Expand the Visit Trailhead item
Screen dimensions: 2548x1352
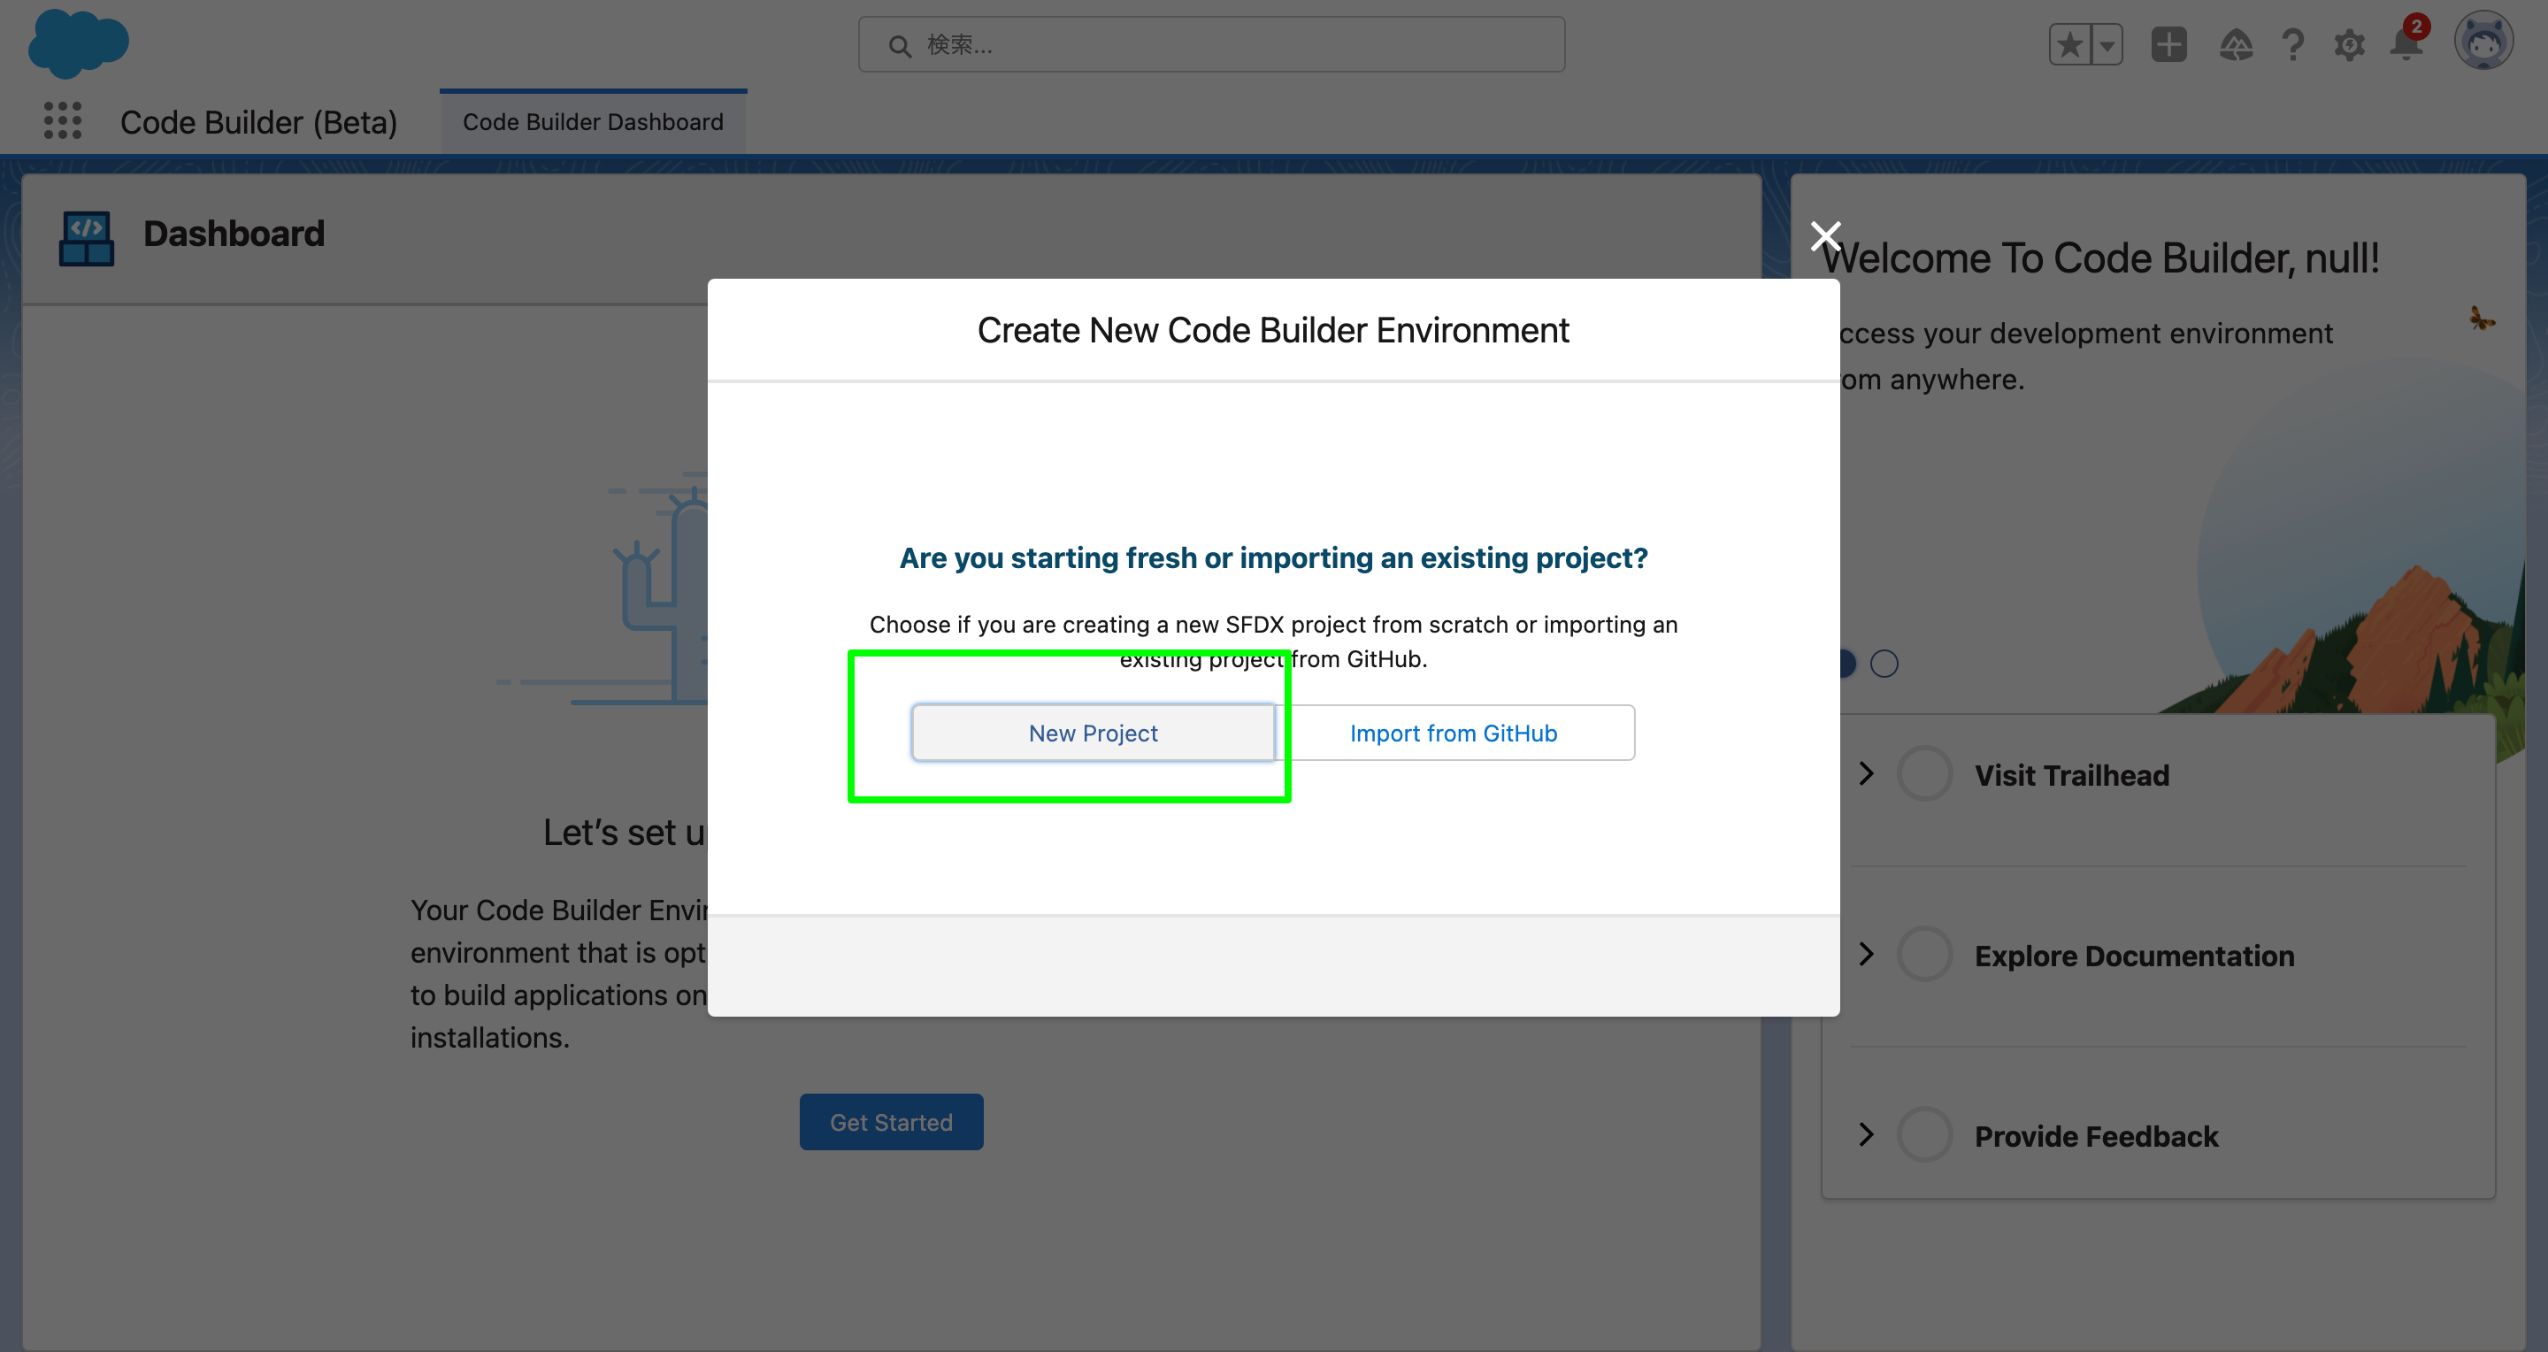tap(1868, 773)
